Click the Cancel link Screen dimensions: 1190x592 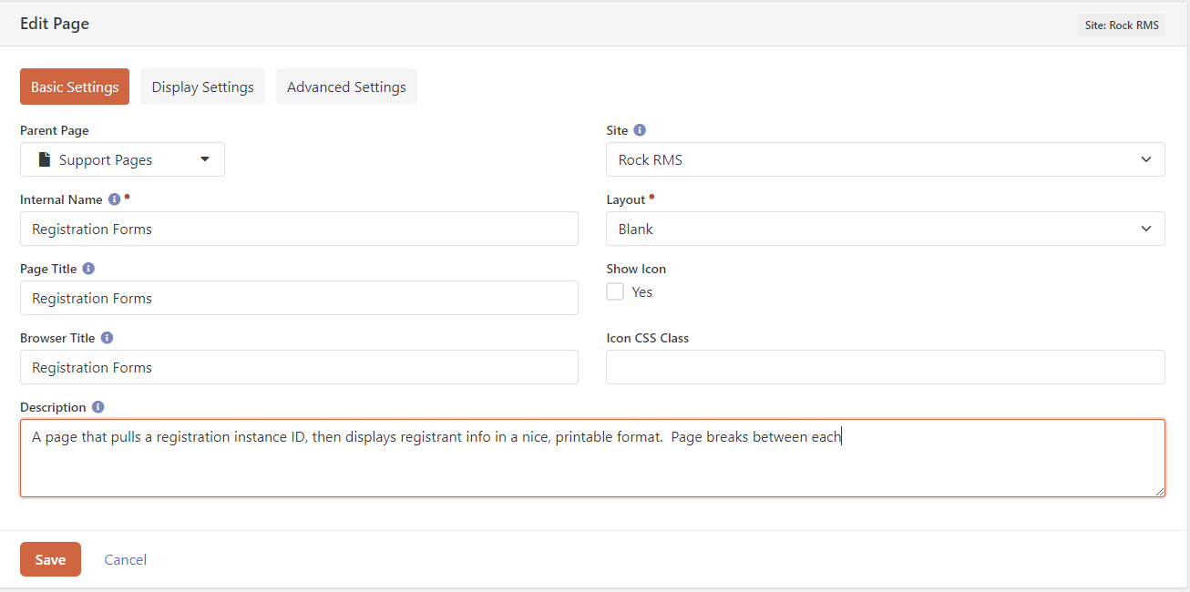tap(125, 559)
